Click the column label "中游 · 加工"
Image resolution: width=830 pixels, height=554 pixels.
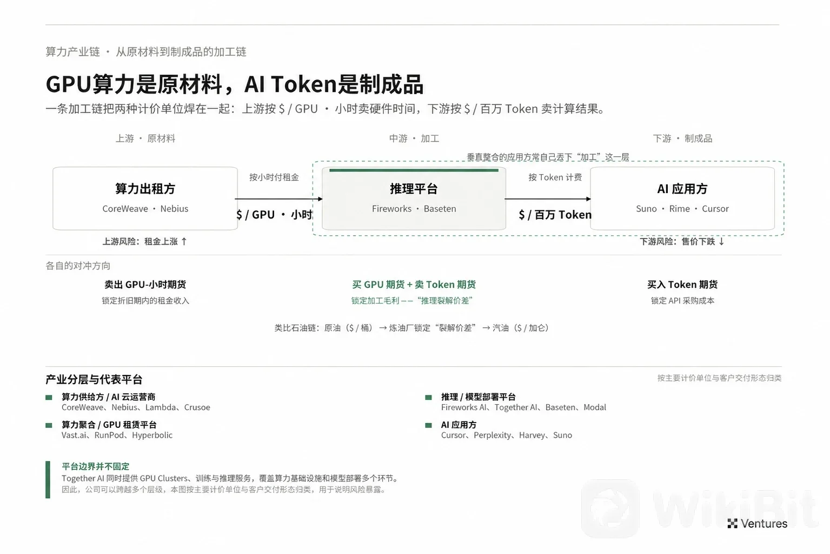coord(414,138)
